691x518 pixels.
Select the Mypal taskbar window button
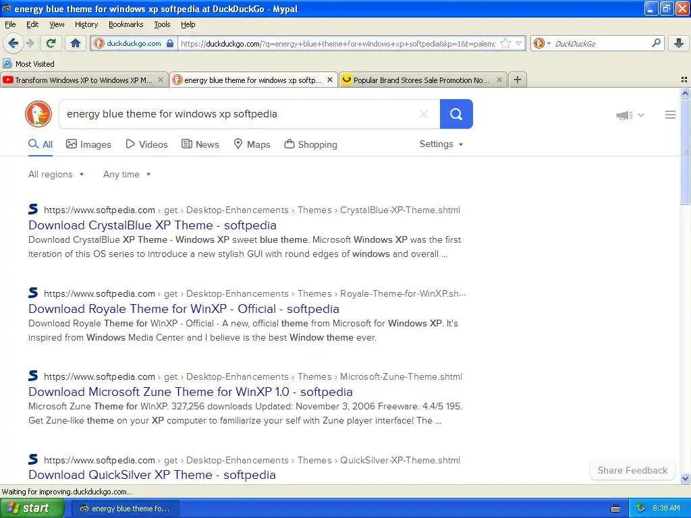pyautogui.click(x=126, y=509)
